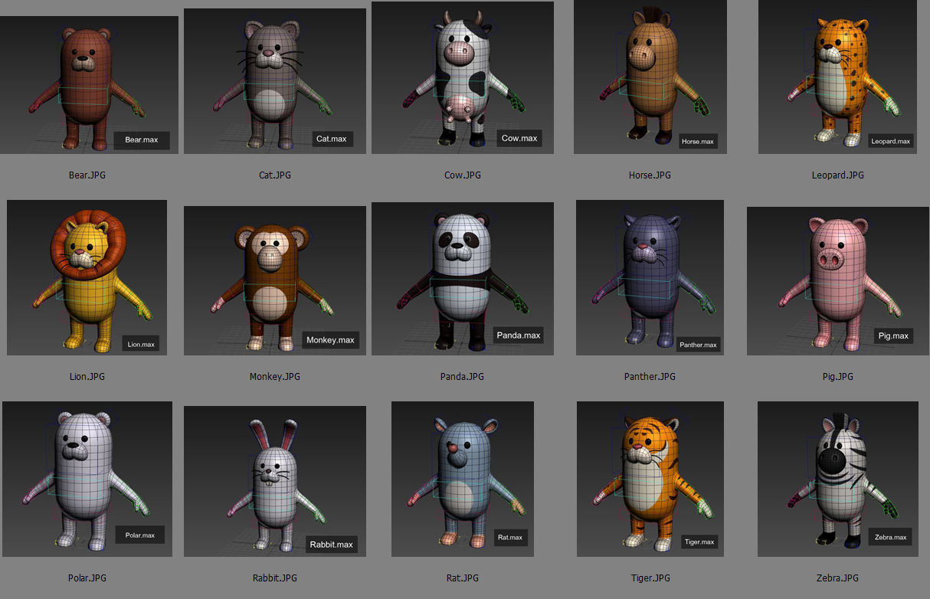This screenshot has width=930, height=599.
Task: Click the Polar.max label overlay
Action: [x=140, y=535]
